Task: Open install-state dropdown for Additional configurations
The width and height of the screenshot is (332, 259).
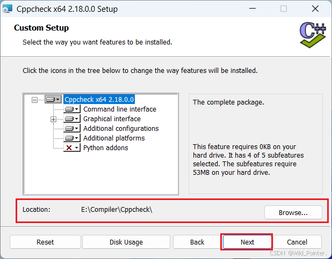Action: (72, 128)
